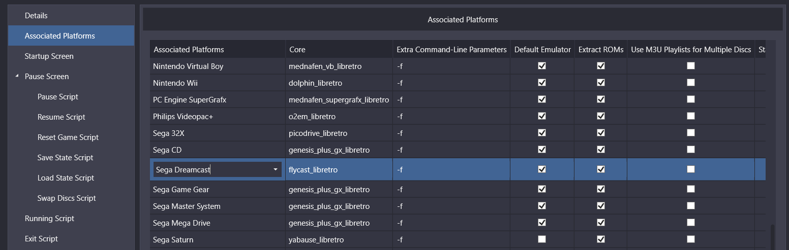Image resolution: width=789 pixels, height=250 pixels.
Task: Select the Philips Videopac+ platform cell
Action: [218, 116]
